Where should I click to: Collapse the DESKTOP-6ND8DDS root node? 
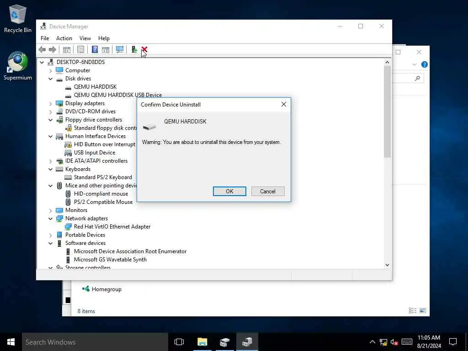click(x=42, y=62)
